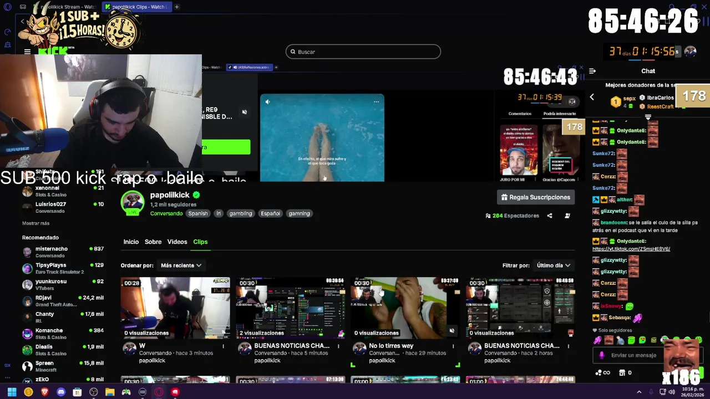This screenshot has width=710, height=399.
Task: Open the three-dot menu on the video player
Action: (376, 101)
